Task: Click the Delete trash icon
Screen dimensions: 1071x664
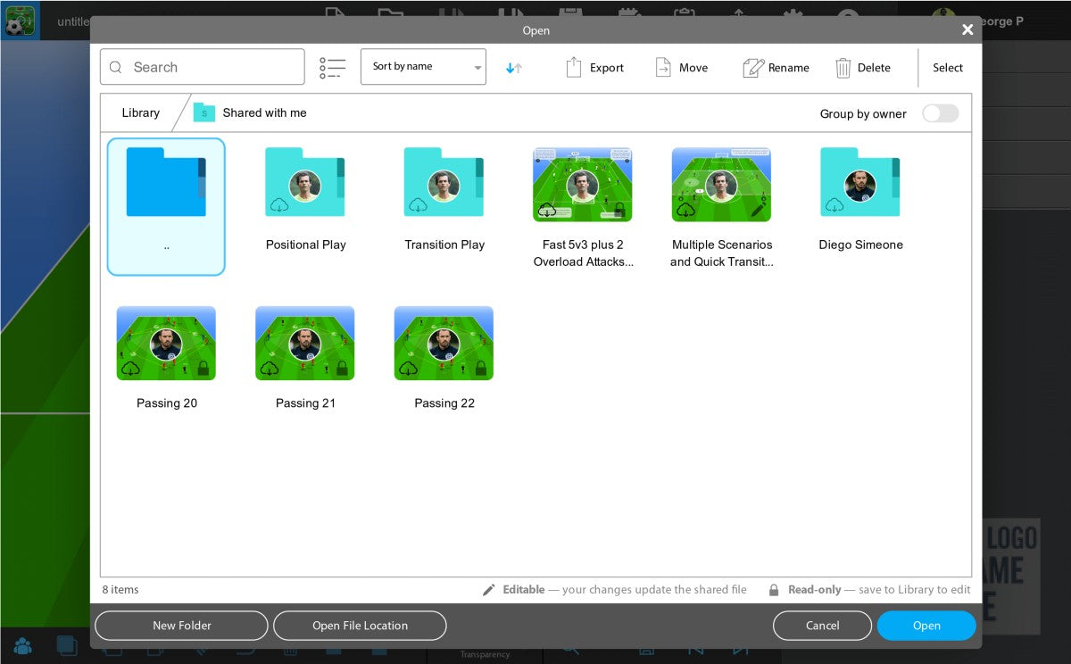Action: 843,68
